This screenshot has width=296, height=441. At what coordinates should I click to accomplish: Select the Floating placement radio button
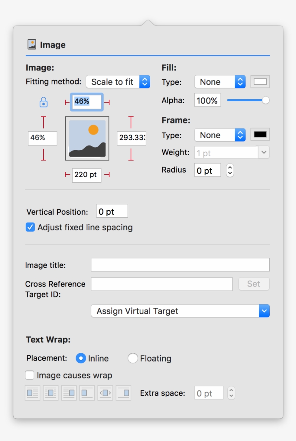[x=133, y=358]
